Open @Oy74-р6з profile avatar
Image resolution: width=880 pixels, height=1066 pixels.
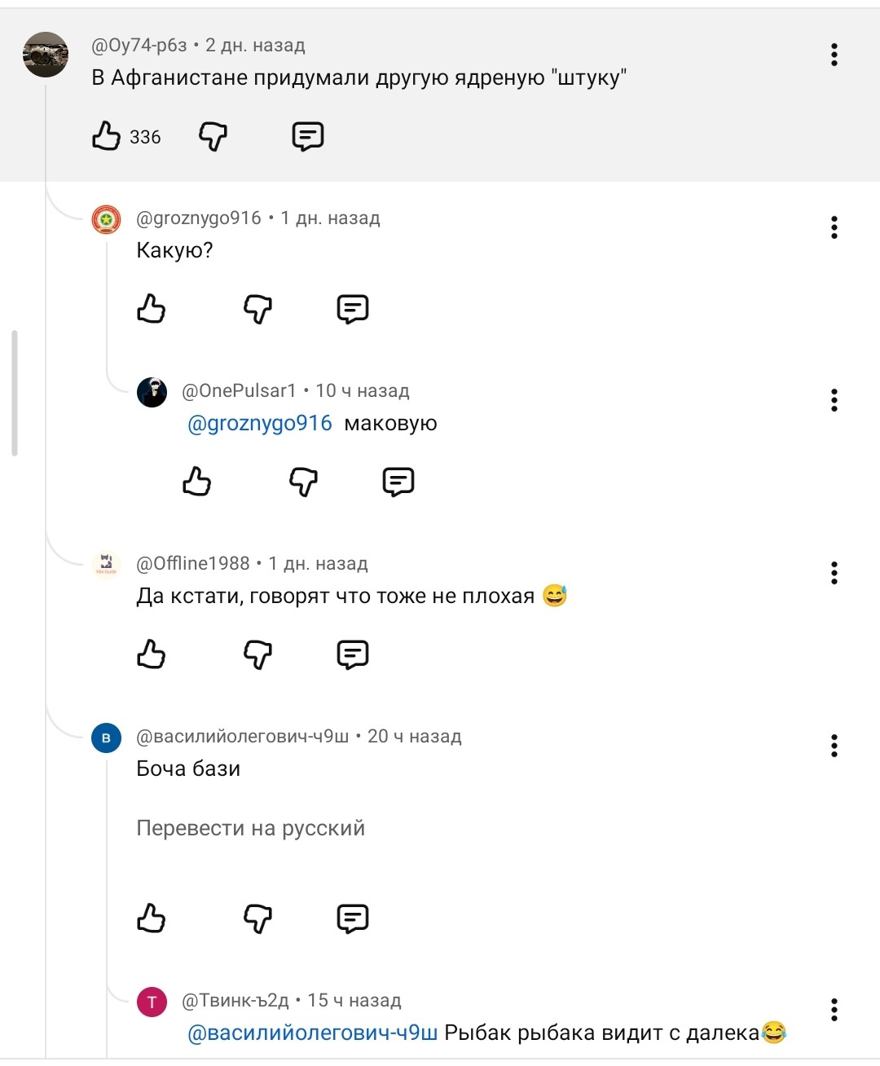click(x=46, y=55)
